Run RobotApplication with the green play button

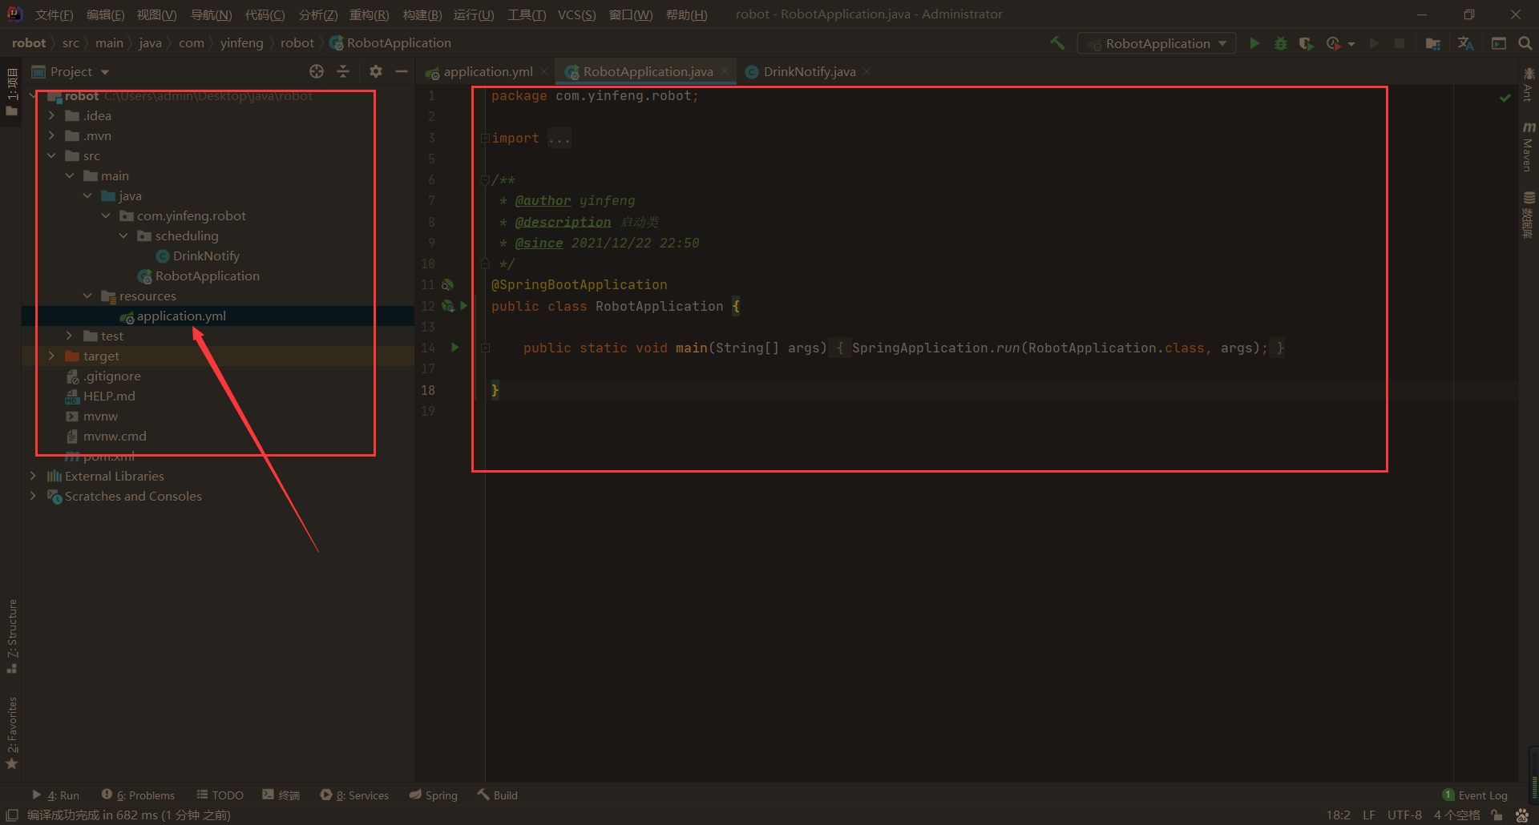pos(1254,43)
